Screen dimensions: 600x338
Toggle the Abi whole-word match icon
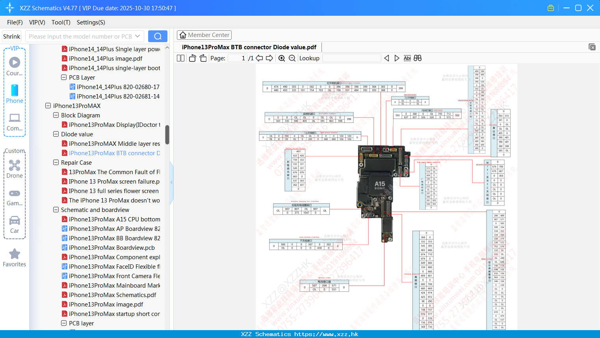[x=407, y=58]
